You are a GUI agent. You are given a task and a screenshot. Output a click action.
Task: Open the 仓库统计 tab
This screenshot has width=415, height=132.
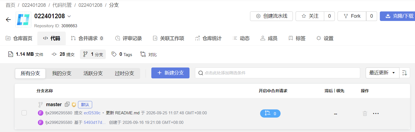(x=208, y=38)
